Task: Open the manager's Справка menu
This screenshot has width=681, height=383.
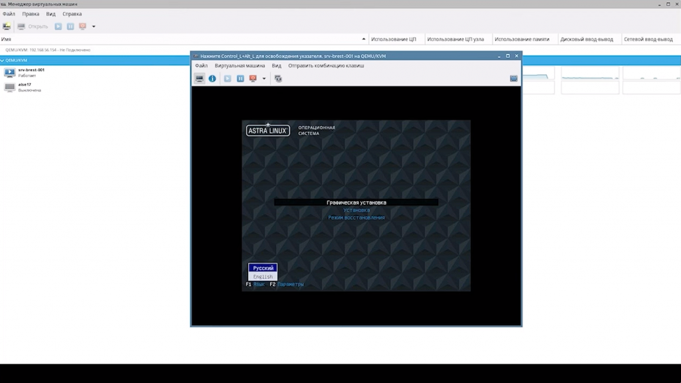Action: click(72, 14)
